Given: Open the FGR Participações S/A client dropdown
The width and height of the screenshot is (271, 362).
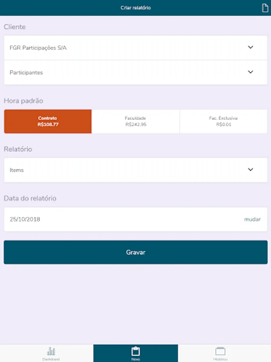Looking at the screenshot, I should [x=120, y=48].
